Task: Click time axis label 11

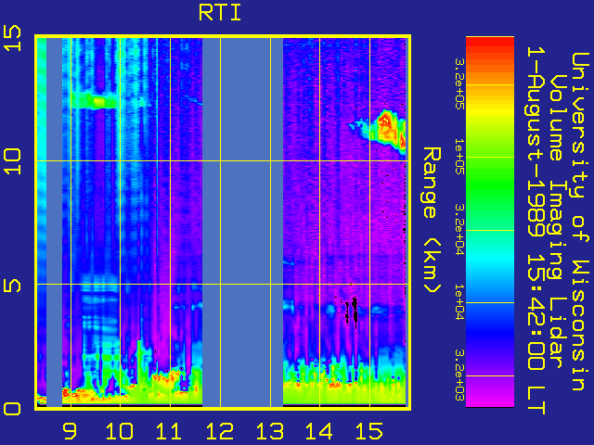Action: click(169, 431)
